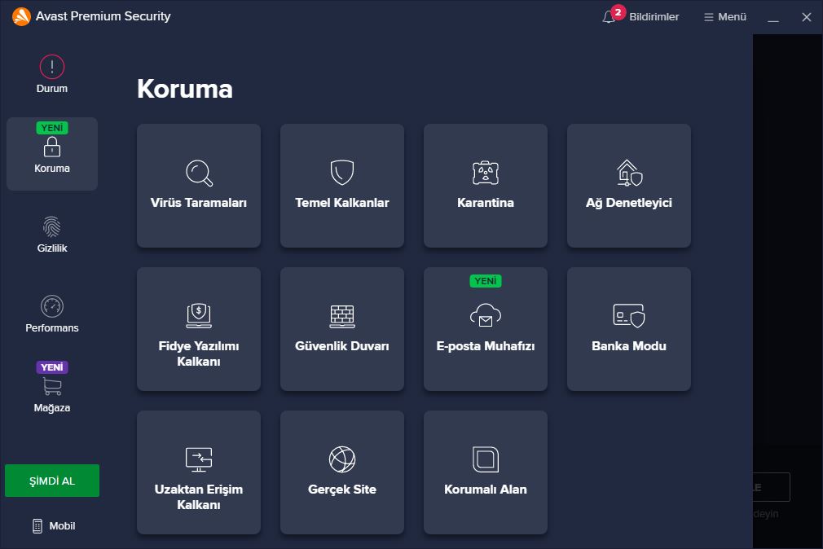Open the Durum status icon
823x549 pixels.
52,67
